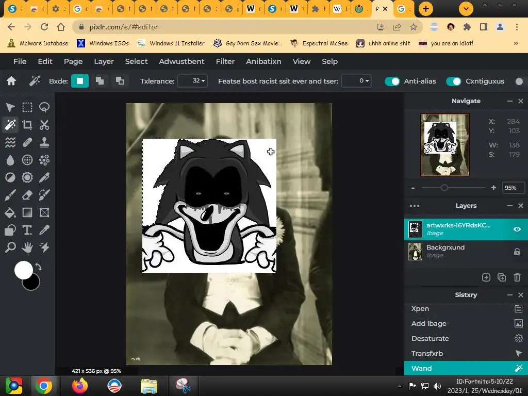Select the Lasso tool

point(44,107)
